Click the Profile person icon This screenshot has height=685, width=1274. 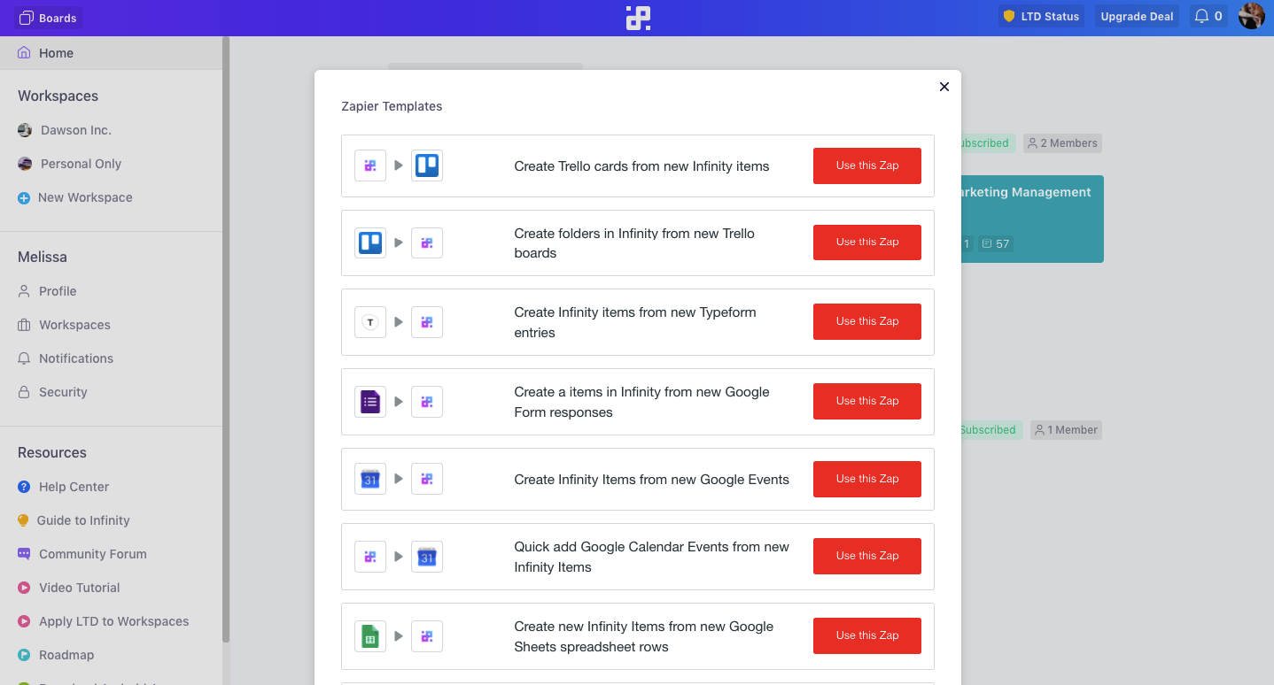pos(24,291)
